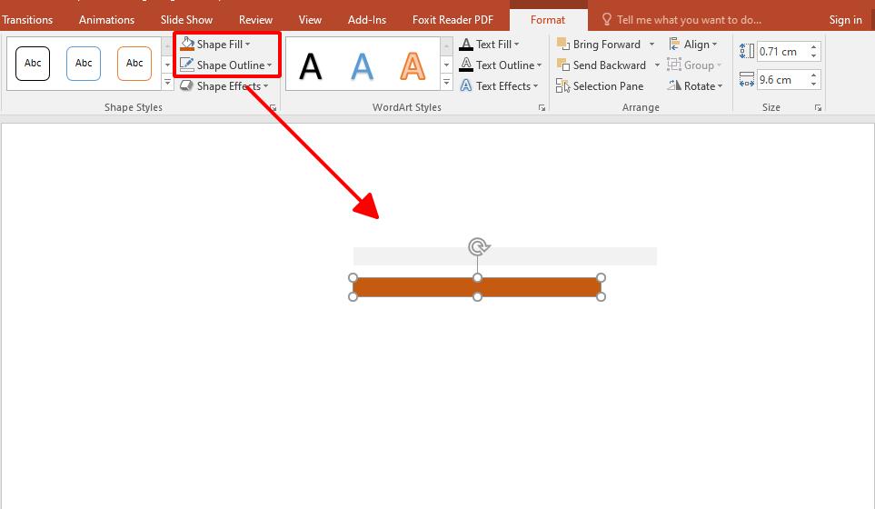Expand the Rotate dropdown arrow
Viewport: 875px width, 509px height.
point(720,86)
